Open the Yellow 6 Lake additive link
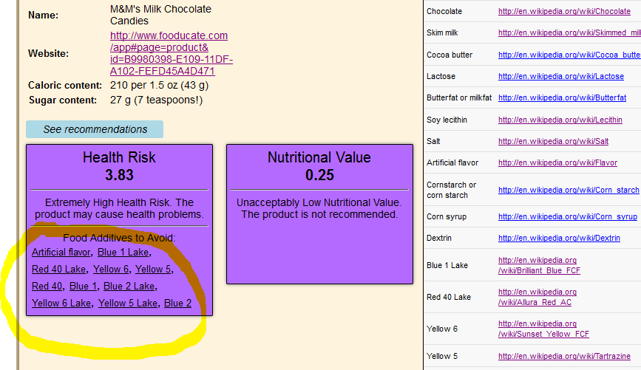Screen dimensions: 641x370 61,303
